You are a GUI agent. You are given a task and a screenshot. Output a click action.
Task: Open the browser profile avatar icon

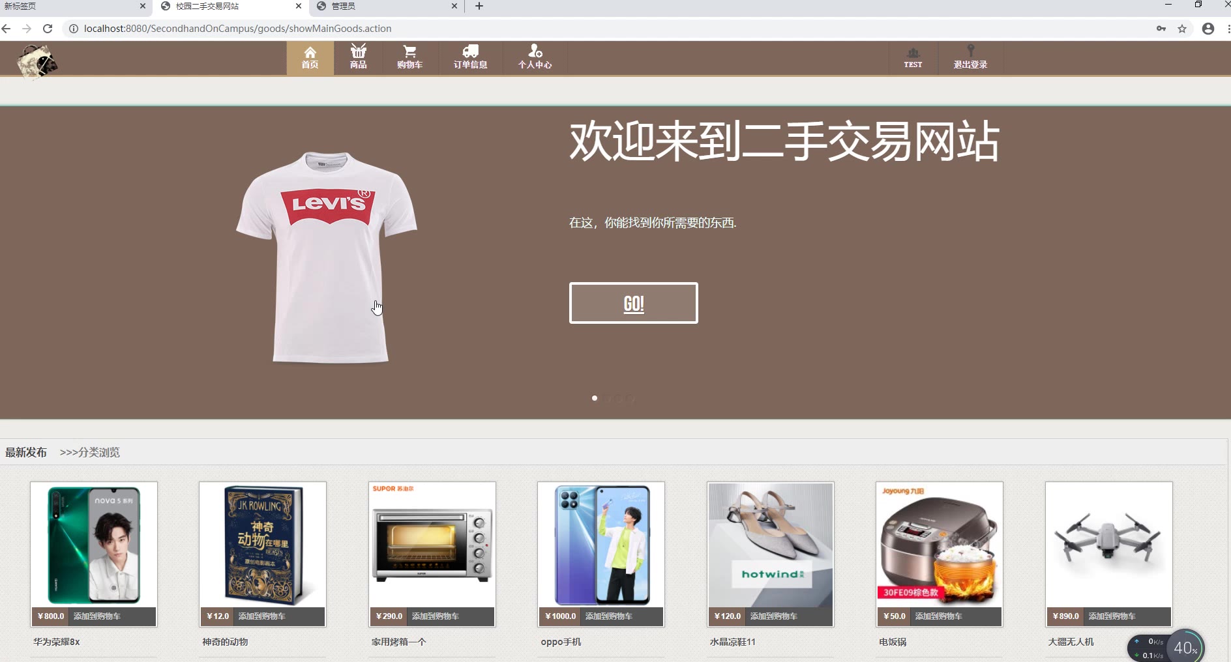point(1208,29)
